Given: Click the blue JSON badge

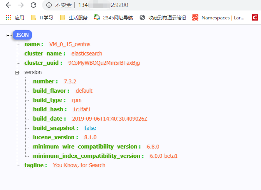Looking at the screenshot, I should click(x=22, y=35).
